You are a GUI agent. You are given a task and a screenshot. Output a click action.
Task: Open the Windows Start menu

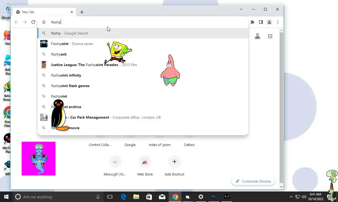click(6, 197)
